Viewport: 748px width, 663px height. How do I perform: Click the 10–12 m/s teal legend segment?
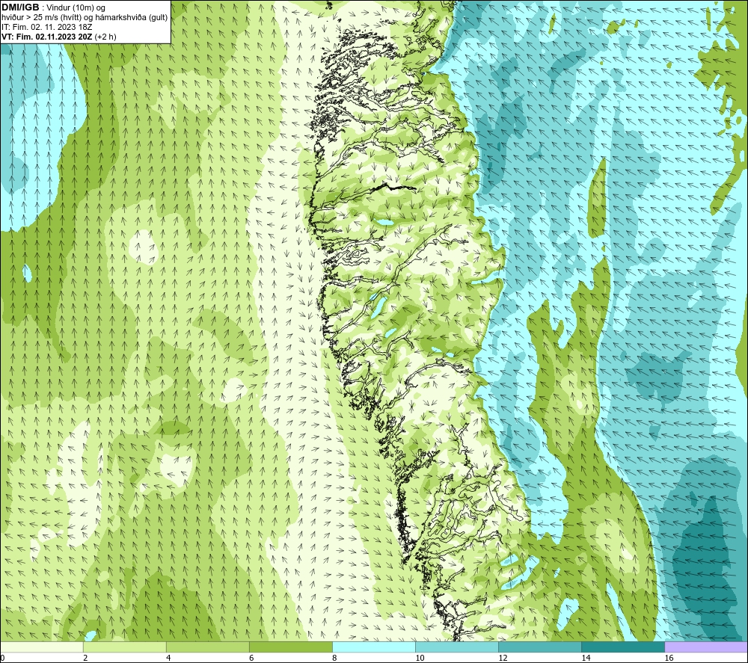tap(457, 647)
